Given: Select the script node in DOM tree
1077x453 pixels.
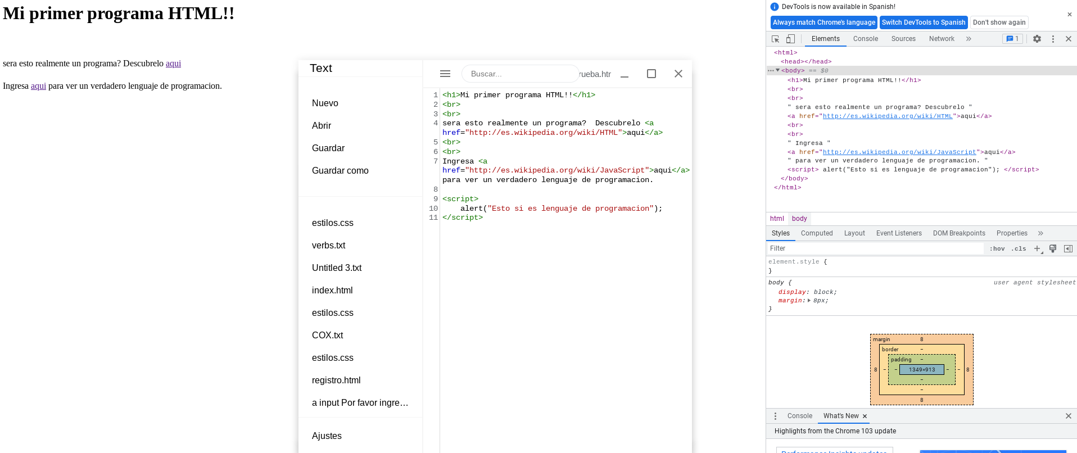Looking at the screenshot, I should pyautogui.click(x=913, y=170).
